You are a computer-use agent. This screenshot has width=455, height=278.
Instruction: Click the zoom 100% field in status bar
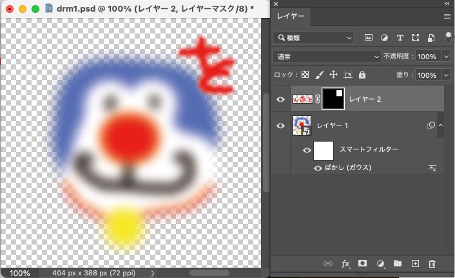20,273
